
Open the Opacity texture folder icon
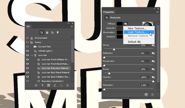(x=153, y=77)
